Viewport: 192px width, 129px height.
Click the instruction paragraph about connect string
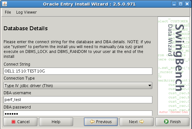coord(77,49)
